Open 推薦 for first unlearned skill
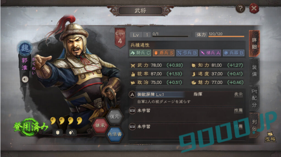 [x=238, y=110]
